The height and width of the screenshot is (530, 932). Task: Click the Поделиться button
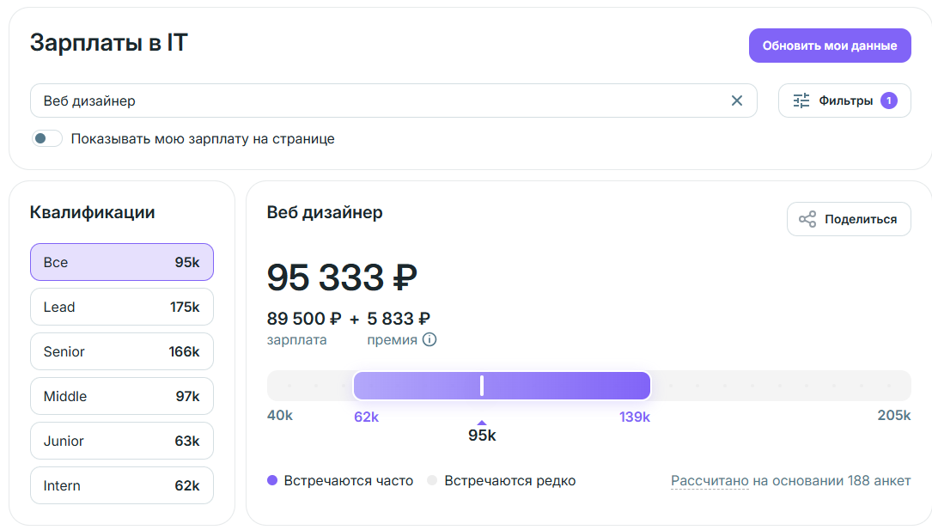(x=849, y=219)
